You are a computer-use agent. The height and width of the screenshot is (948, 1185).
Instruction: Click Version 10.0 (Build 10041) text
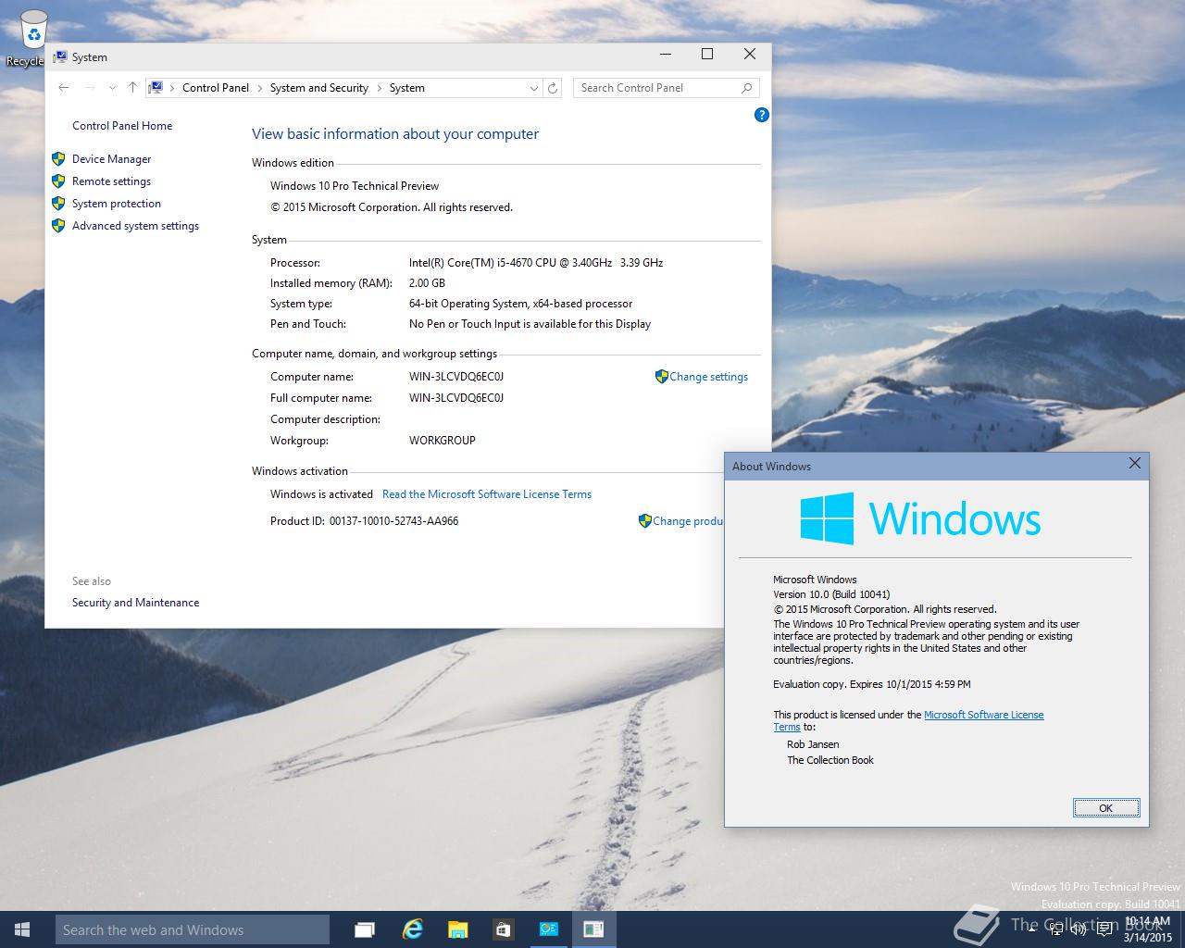[x=831, y=594]
